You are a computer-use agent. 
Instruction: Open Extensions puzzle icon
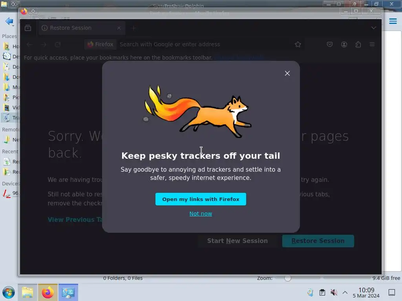pyautogui.click(x=358, y=45)
